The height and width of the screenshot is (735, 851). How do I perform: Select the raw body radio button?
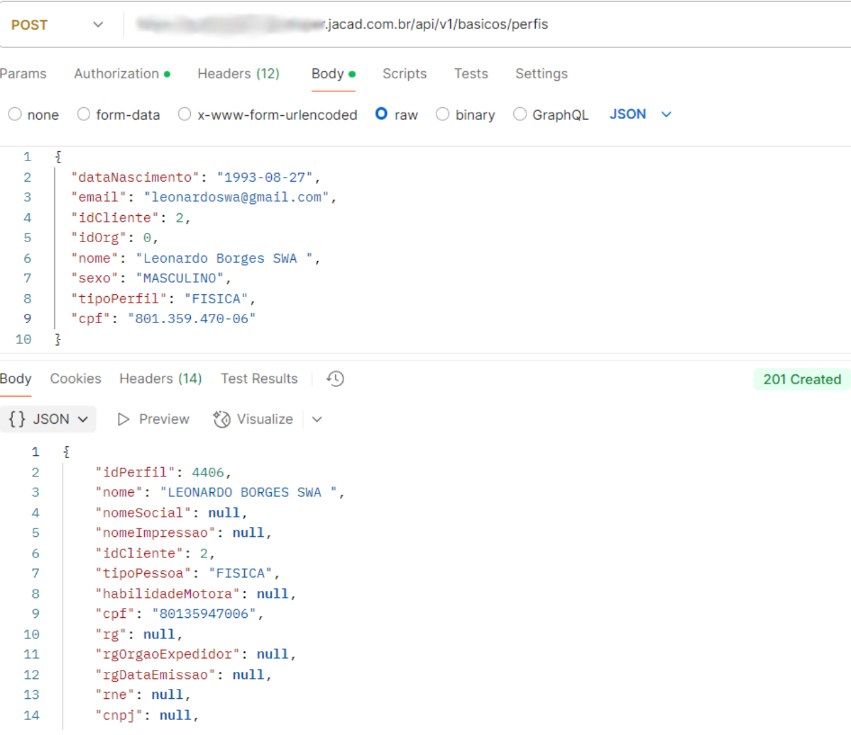(x=382, y=114)
